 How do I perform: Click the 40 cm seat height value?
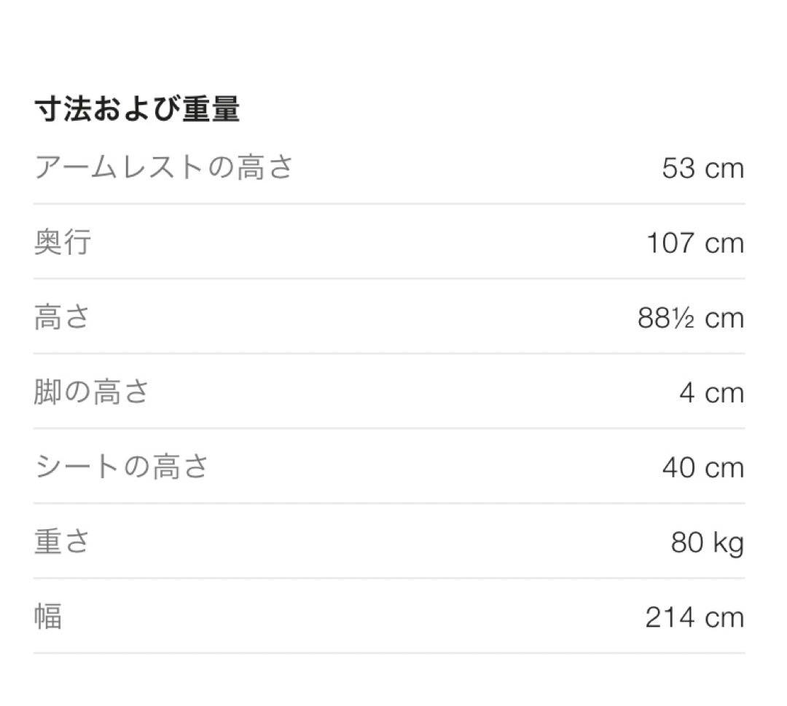pyautogui.click(x=702, y=468)
